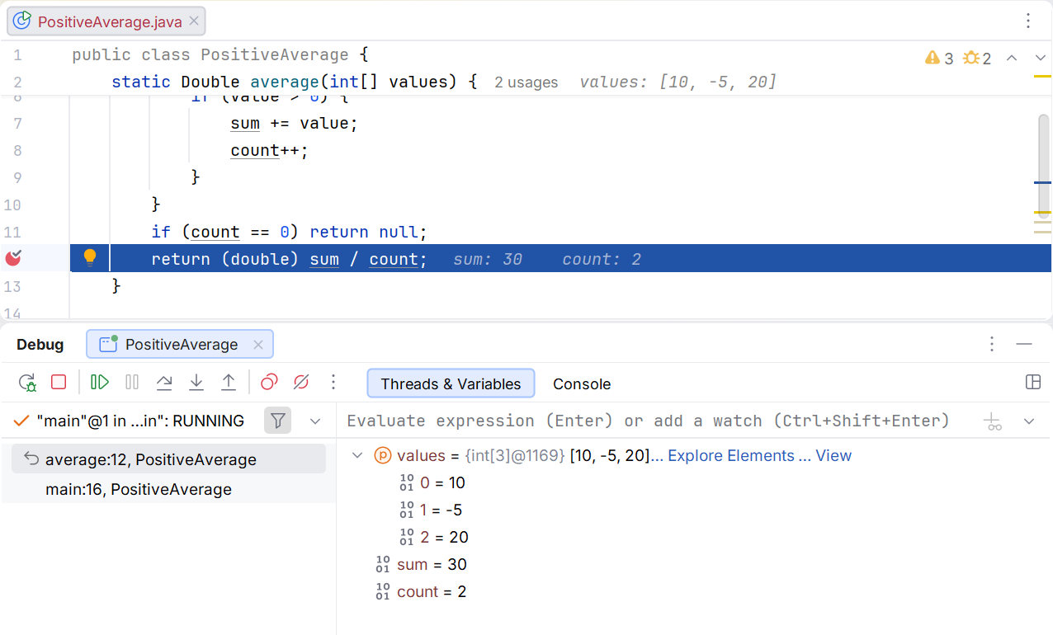This screenshot has width=1053, height=635.
Task: Toggle the frames filter funnel button
Action: [x=278, y=421]
